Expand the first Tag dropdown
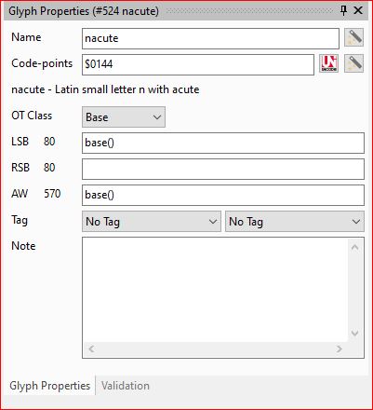The image size is (373, 410). point(152,222)
